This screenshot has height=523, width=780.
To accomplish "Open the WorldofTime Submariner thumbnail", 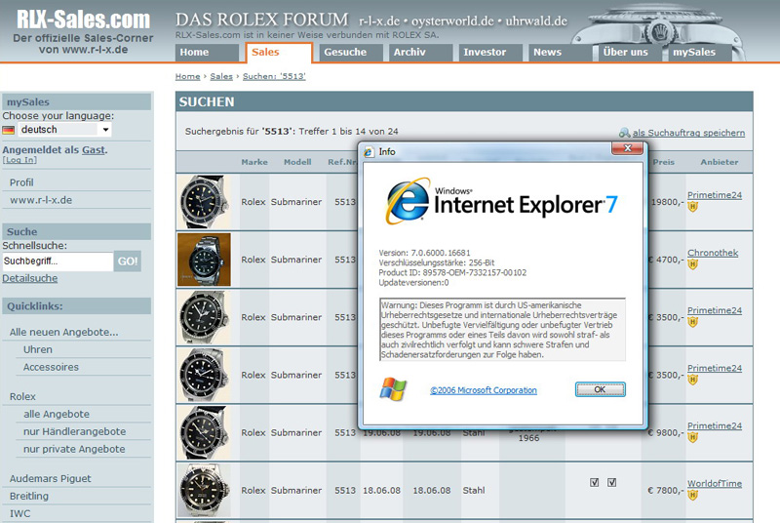I will pos(204,490).
